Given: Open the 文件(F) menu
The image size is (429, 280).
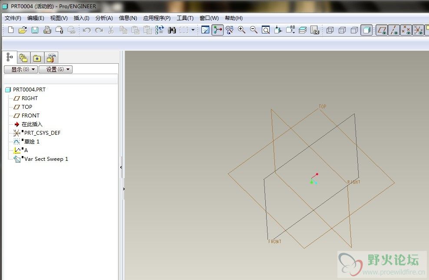Looking at the screenshot, I should pos(13,18).
